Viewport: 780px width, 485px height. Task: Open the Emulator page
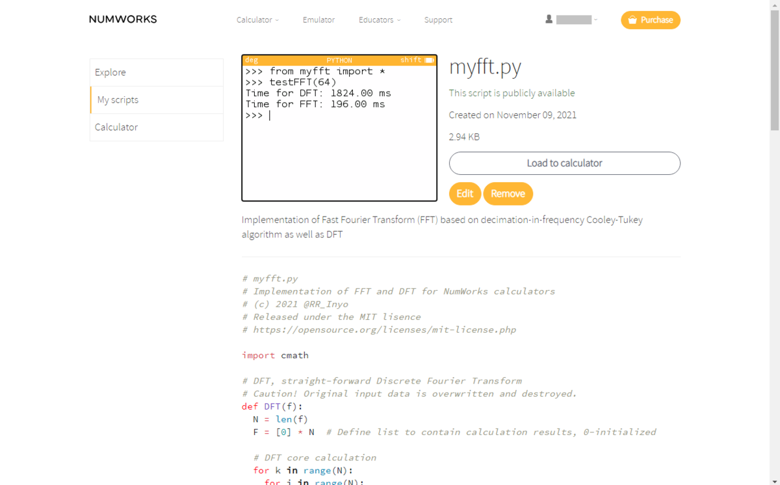(318, 20)
